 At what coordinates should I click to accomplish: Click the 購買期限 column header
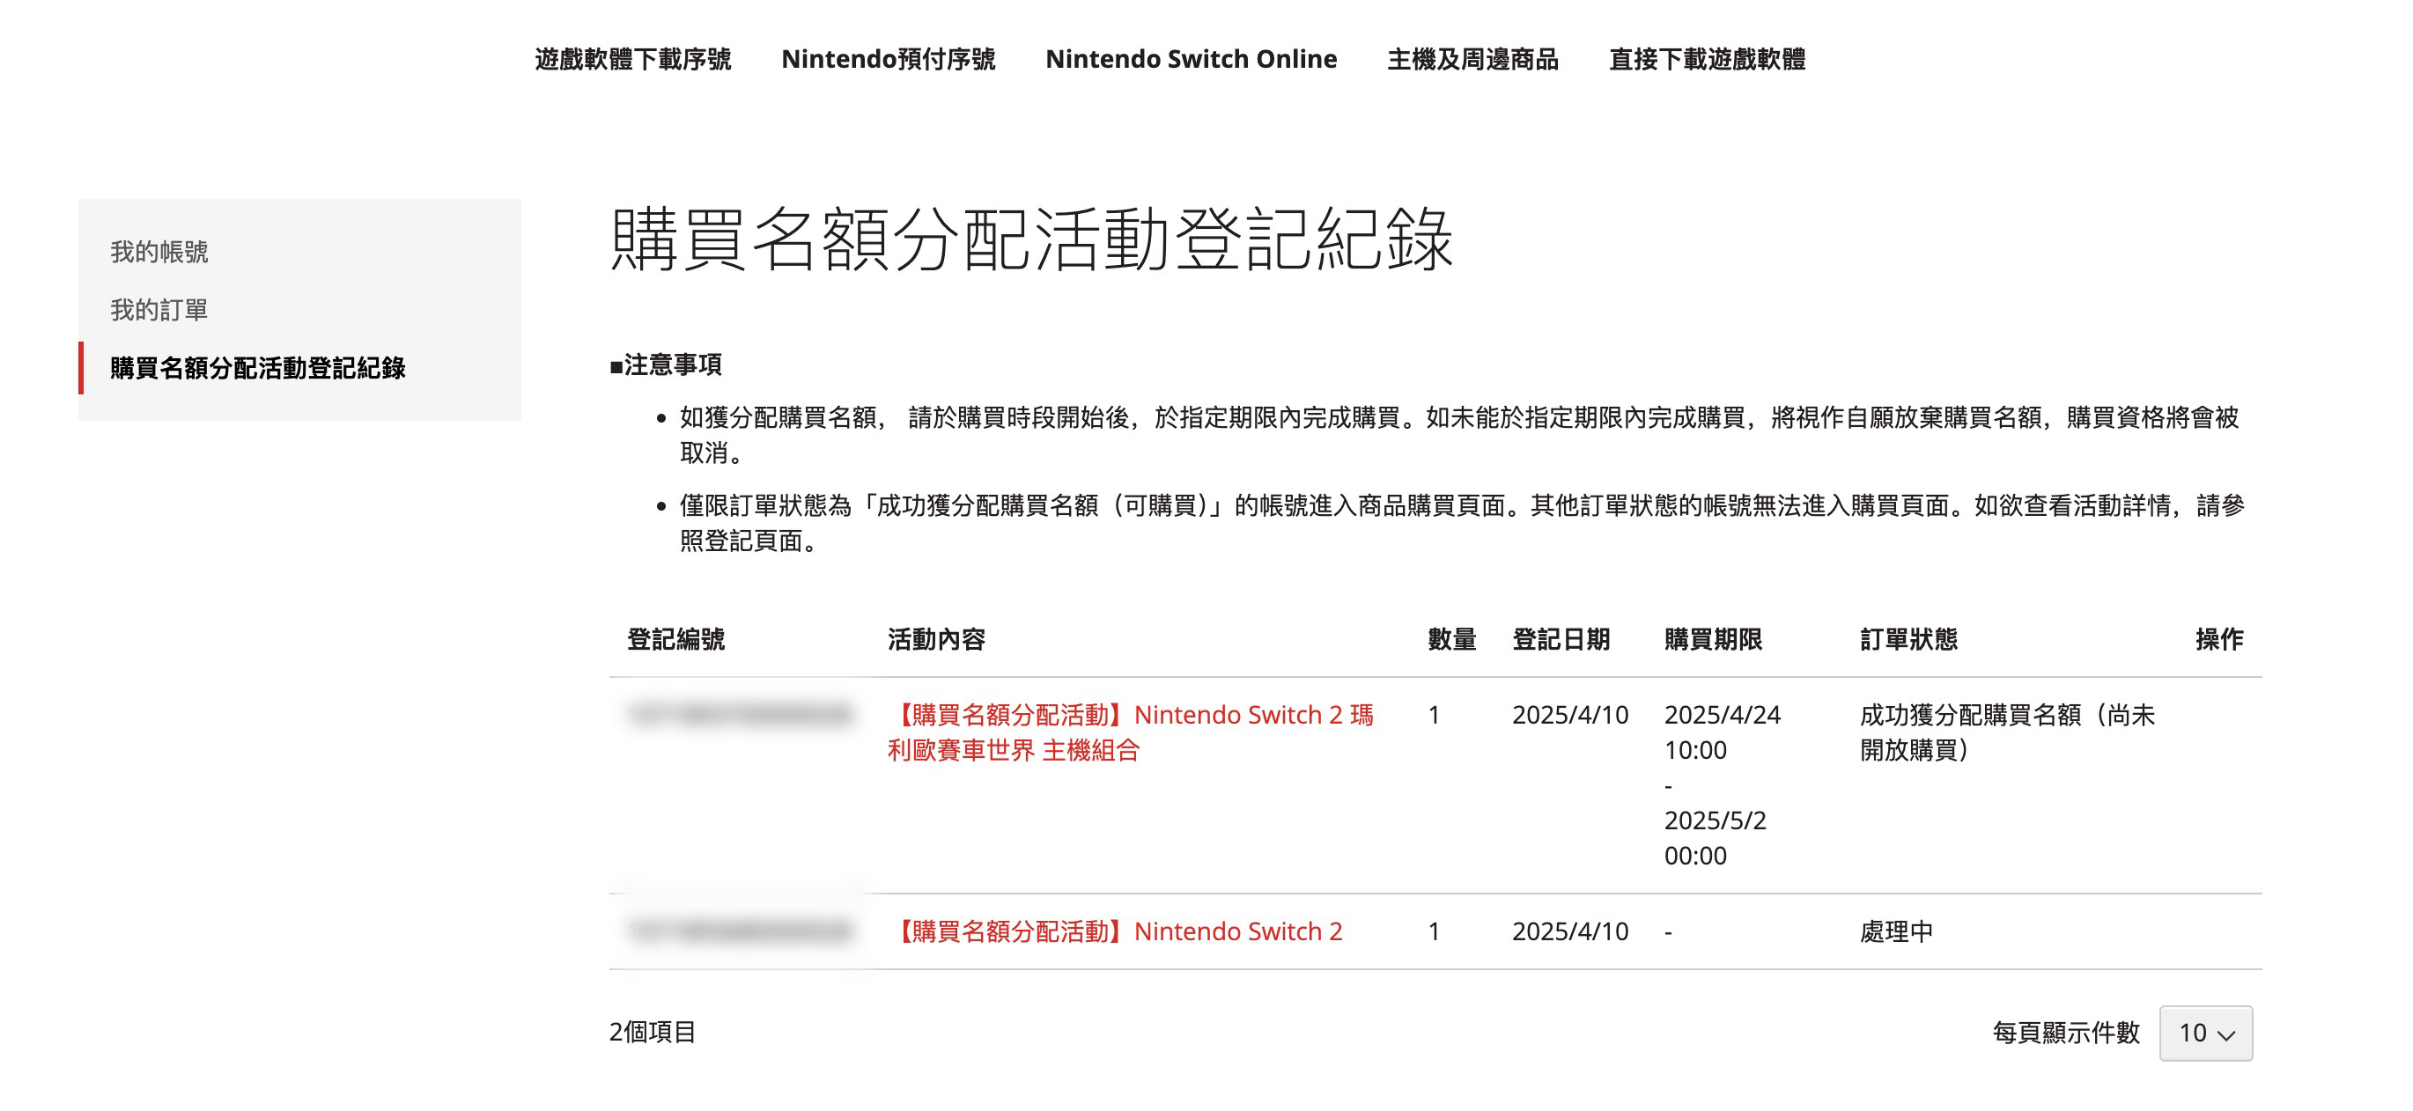(x=1712, y=639)
